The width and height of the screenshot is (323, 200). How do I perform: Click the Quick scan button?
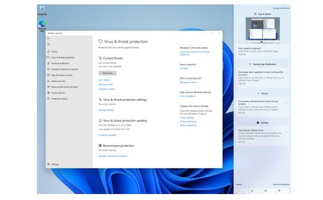coord(107,73)
